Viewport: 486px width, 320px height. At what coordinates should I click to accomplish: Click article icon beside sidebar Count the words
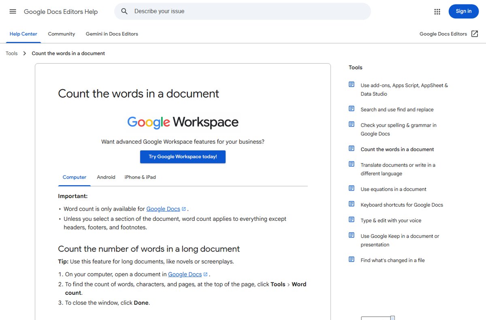click(352, 148)
